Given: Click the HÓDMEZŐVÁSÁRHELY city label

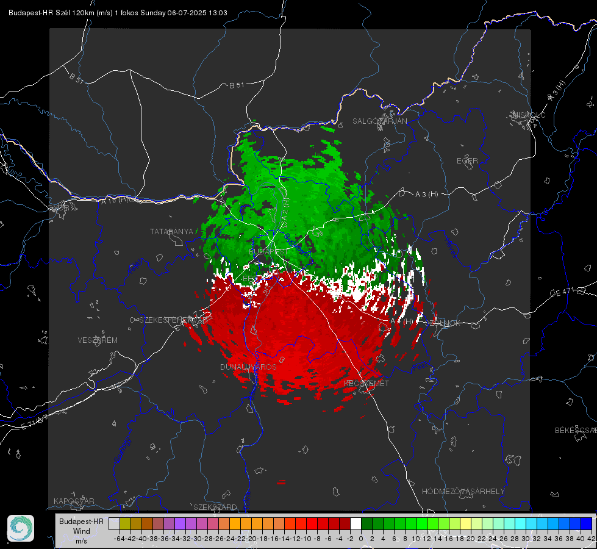Looking at the screenshot, I should 463,492.
